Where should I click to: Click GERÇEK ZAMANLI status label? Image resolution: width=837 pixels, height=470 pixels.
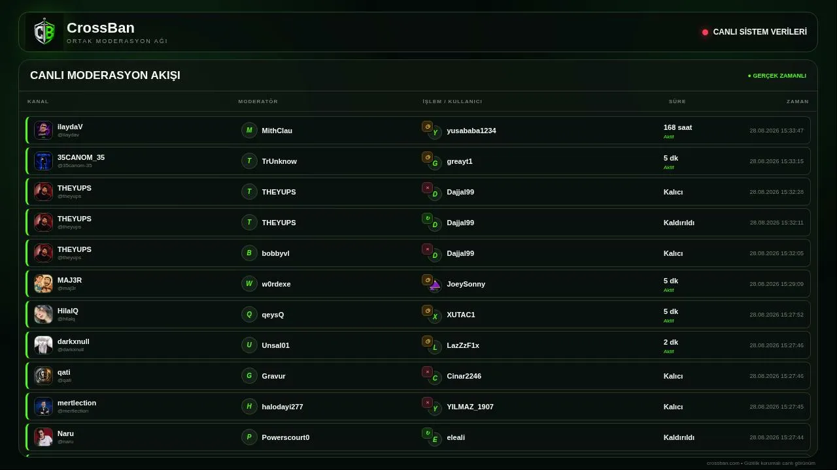click(x=777, y=76)
